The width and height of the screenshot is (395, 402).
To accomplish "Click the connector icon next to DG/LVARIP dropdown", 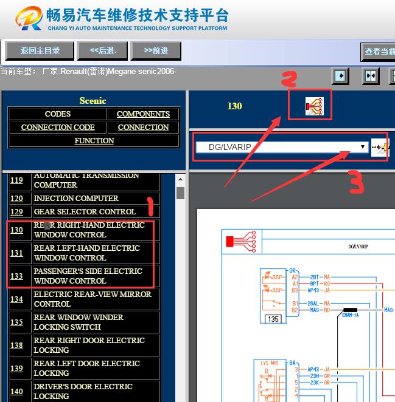I will 380,148.
